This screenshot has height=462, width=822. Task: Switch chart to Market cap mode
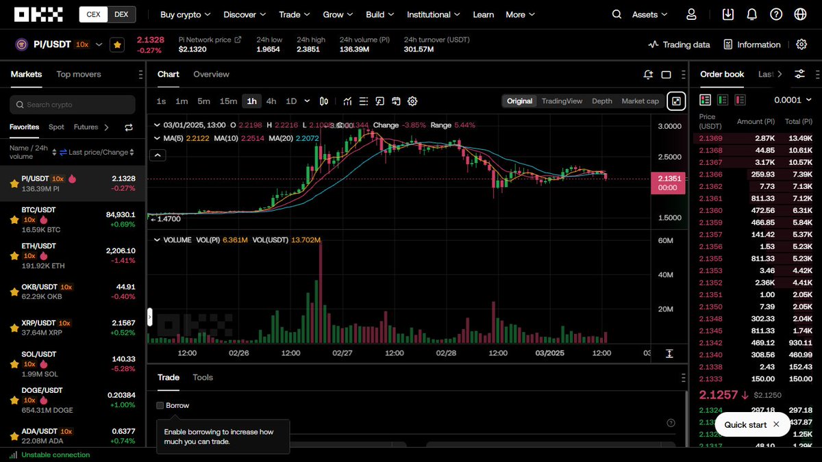coord(640,101)
